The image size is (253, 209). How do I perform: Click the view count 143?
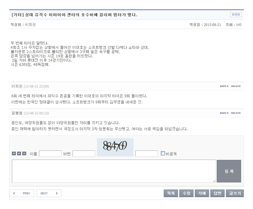coord(239,25)
